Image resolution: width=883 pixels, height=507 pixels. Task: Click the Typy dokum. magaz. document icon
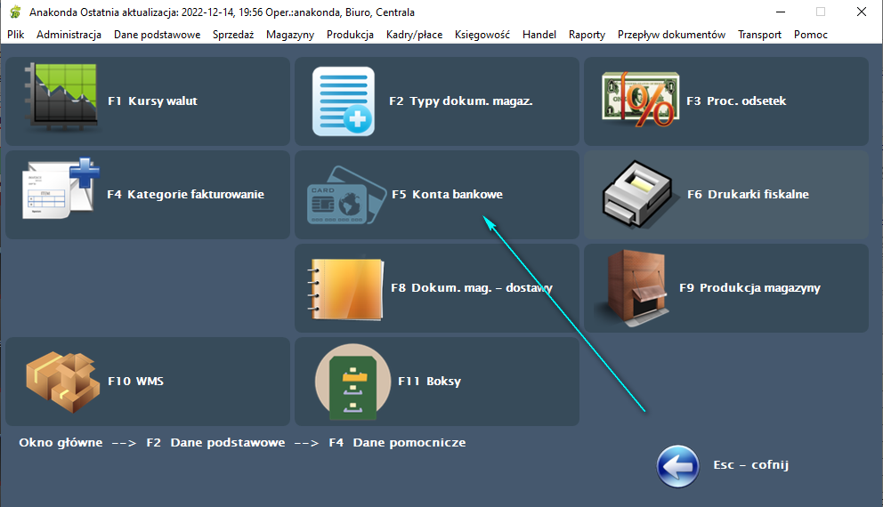pyautogui.click(x=344, y=101)
